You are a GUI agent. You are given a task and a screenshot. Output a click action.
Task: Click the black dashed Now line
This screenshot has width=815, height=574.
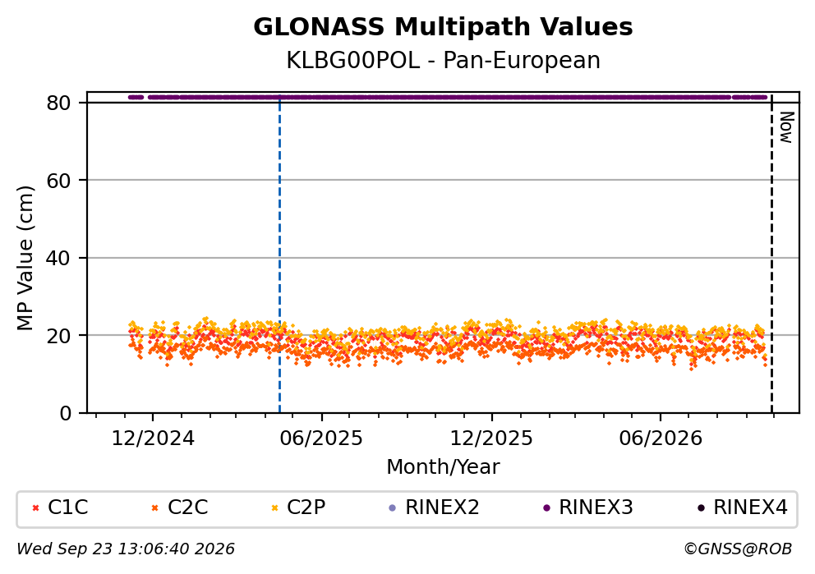[771, 254]
